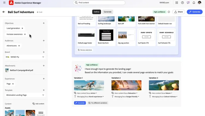This screenshot has height=116, width=205.
Task: Click the top-right blue Generate button
Action: click(x=195, y=12)
